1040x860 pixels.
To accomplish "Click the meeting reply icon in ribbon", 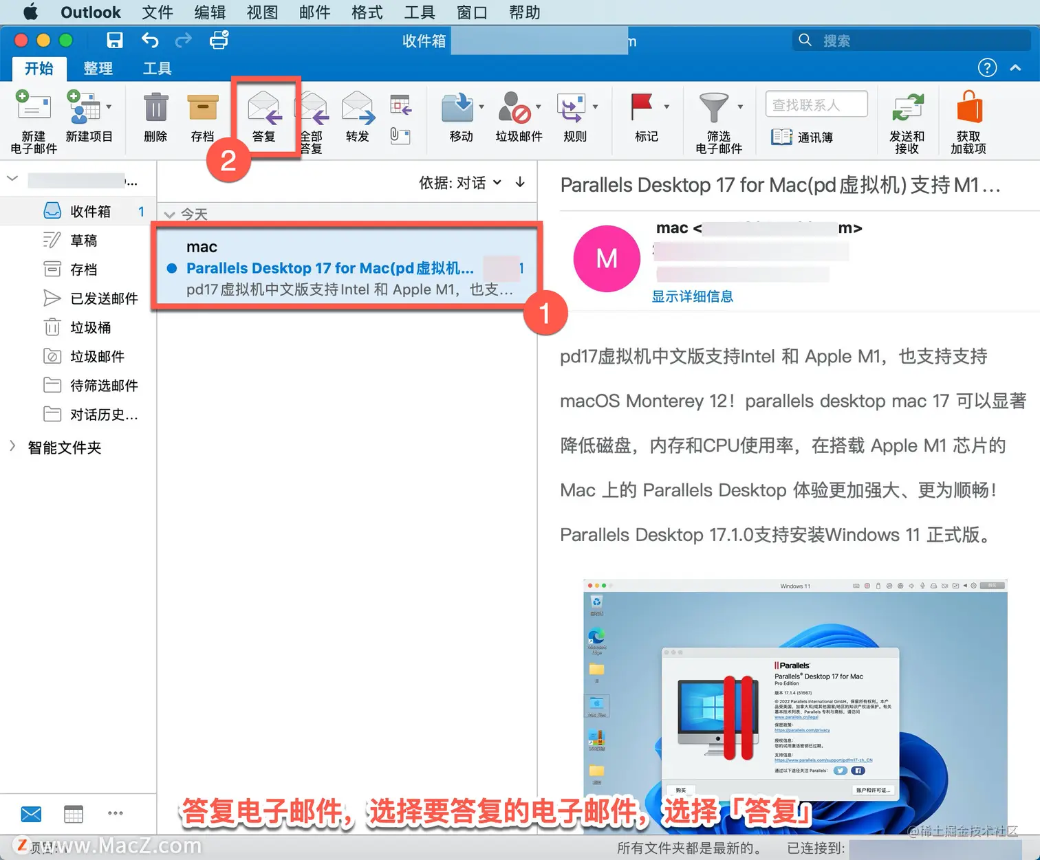I will [x=400, y=105].
